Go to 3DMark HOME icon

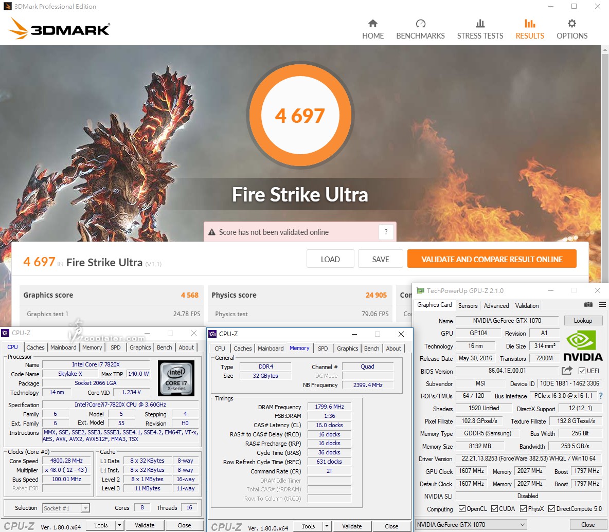[x=373, y=23]
